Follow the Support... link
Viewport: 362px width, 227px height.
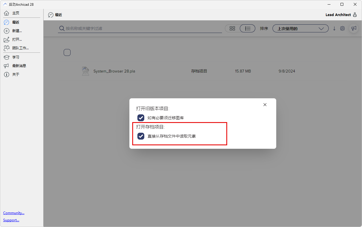(11, 220)
